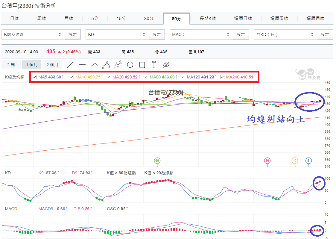Click the K9 87.36 value
Image resolution: width=336 pixels, height=239 pixels.
[x=49, y=173]
